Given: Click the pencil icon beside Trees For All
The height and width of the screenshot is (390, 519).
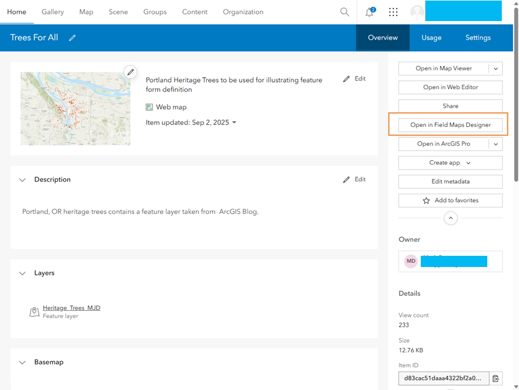Looking at the screenshot, I should [x=72, y=38].
